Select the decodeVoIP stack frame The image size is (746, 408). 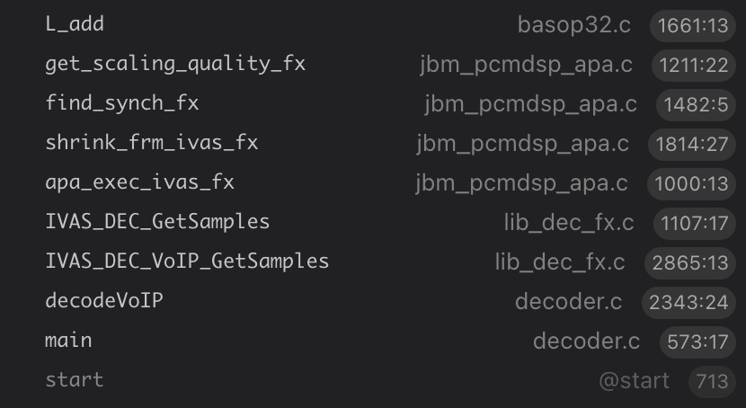click(x=104, y=300)
